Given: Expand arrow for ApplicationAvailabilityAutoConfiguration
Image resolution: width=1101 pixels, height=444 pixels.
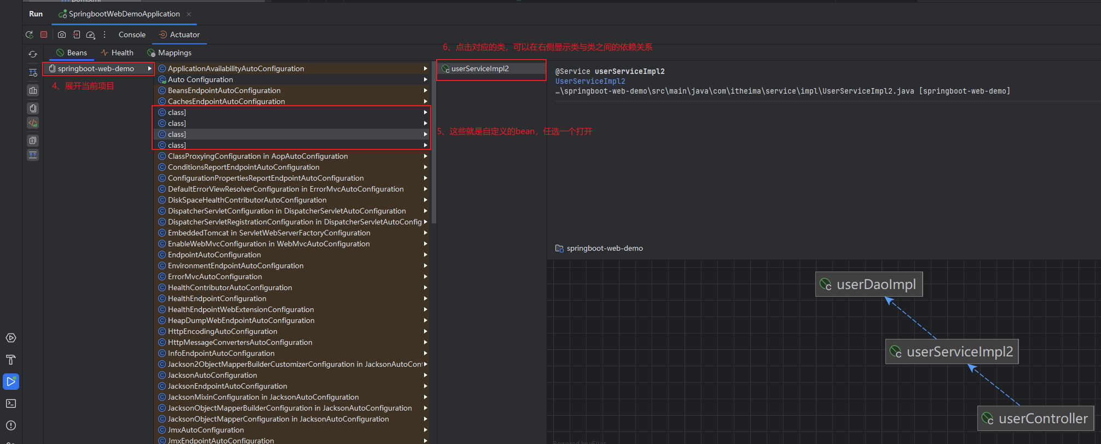Looking at the screenshot, I should point(425,68).
